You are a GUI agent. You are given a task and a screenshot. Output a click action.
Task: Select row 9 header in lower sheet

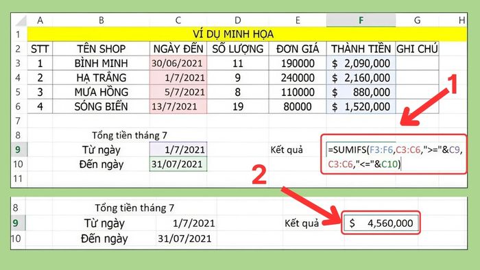[18, 223]
